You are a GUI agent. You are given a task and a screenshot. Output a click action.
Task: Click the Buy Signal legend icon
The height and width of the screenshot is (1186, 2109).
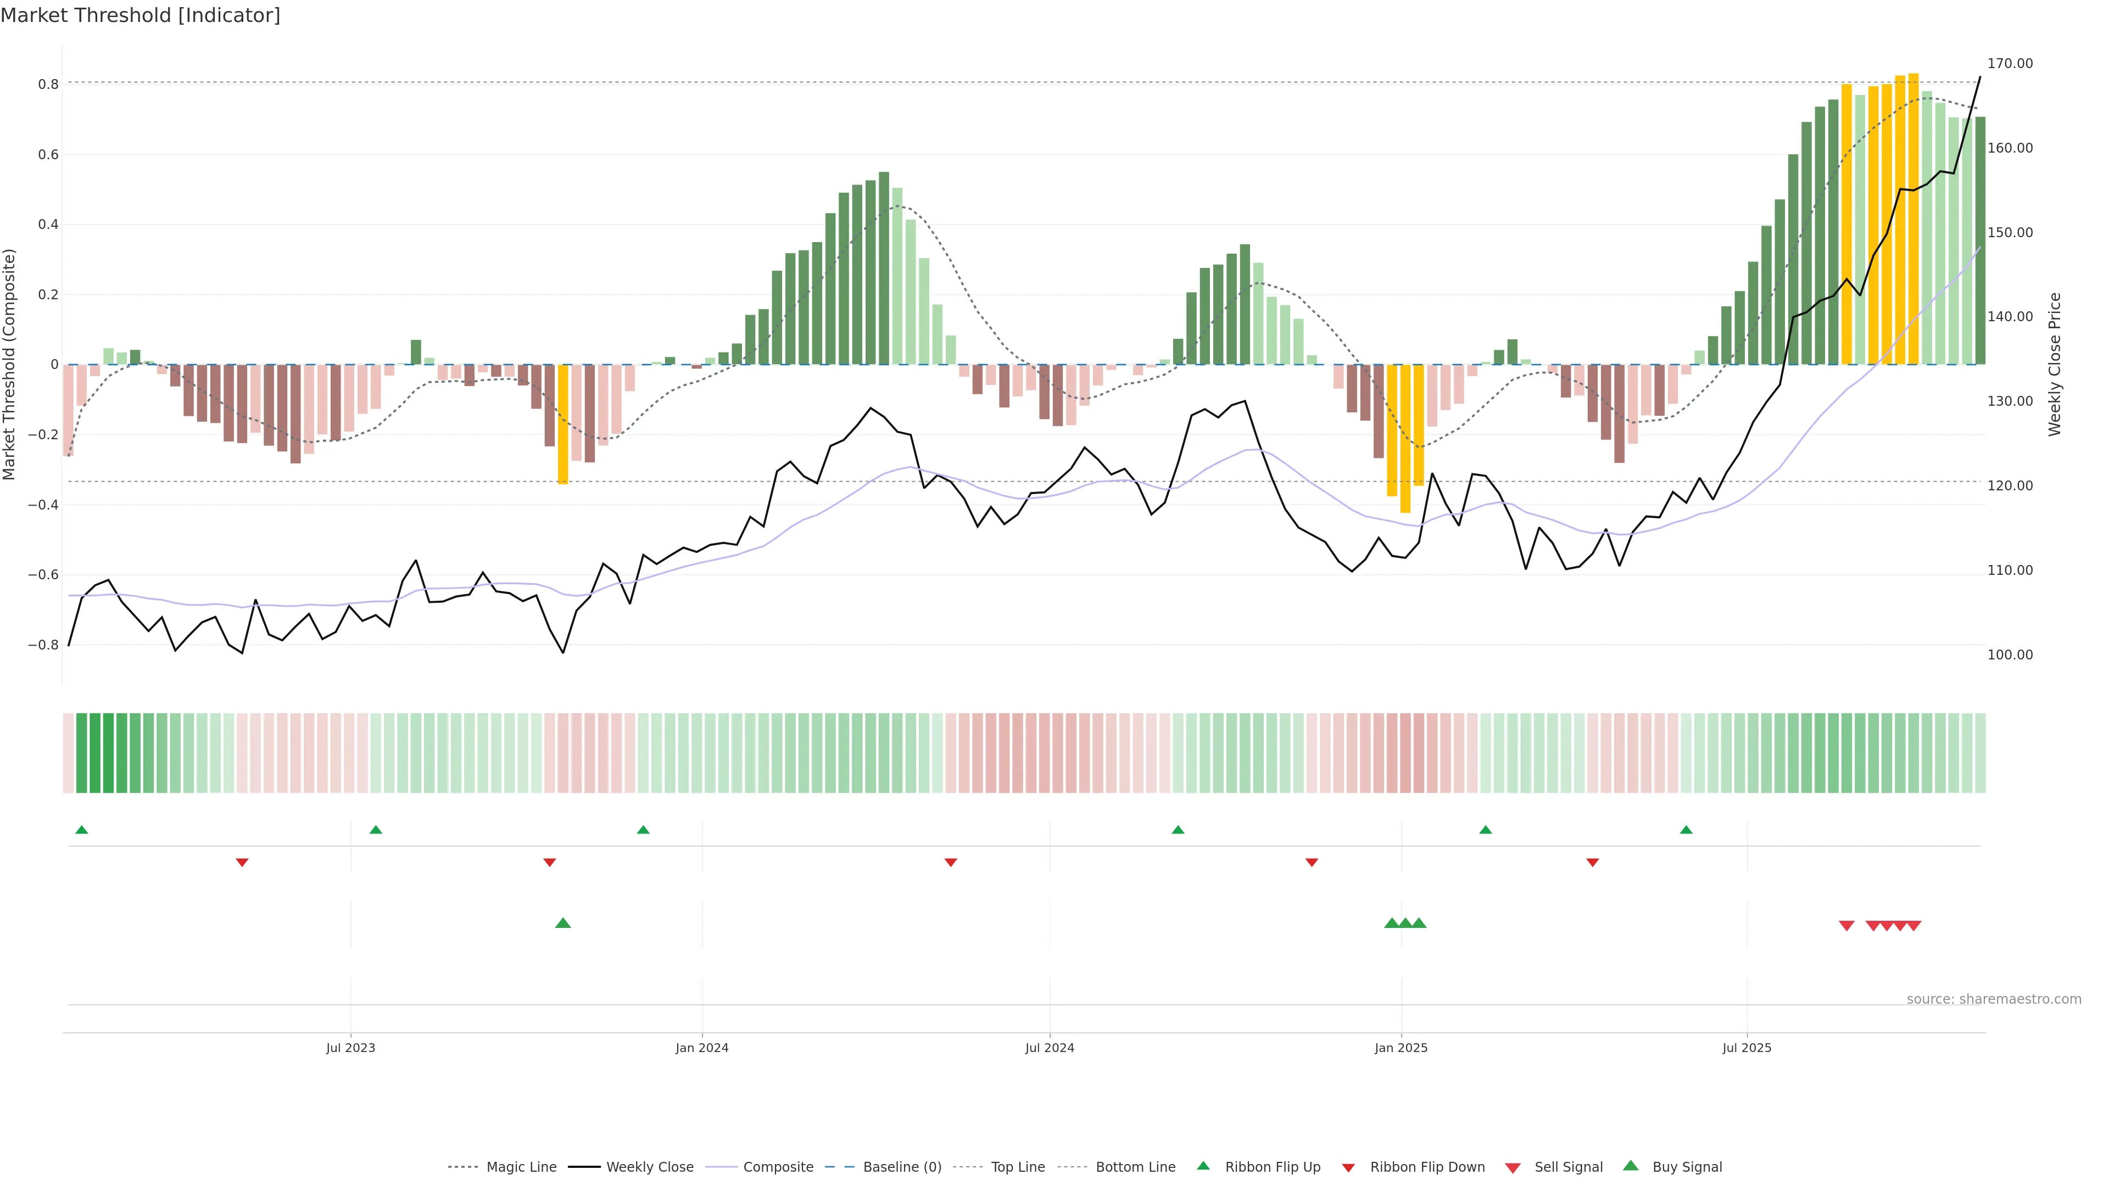[x=1631, y=1166]
